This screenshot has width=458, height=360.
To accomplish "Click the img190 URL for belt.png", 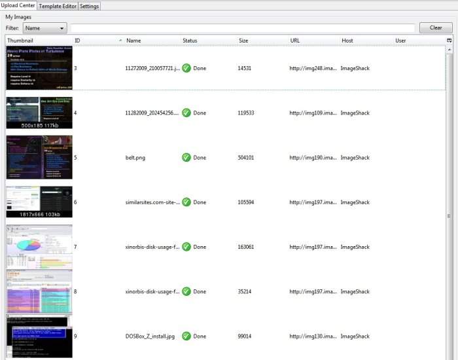I will point(311,158).
